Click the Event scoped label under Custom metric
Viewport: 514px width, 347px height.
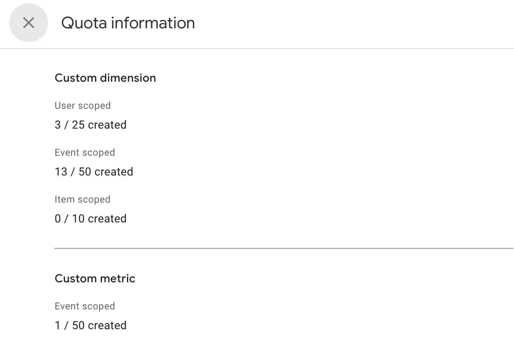(x=85, y=306)
